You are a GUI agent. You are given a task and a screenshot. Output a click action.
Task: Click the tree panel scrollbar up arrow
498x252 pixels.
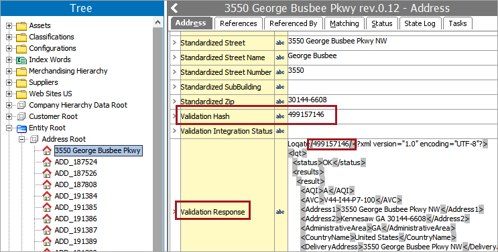pos(158,22)
